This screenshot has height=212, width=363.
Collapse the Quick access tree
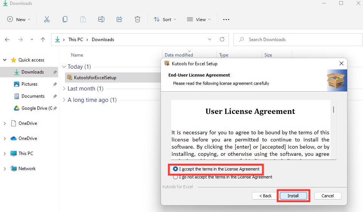[x=5, y=60]
